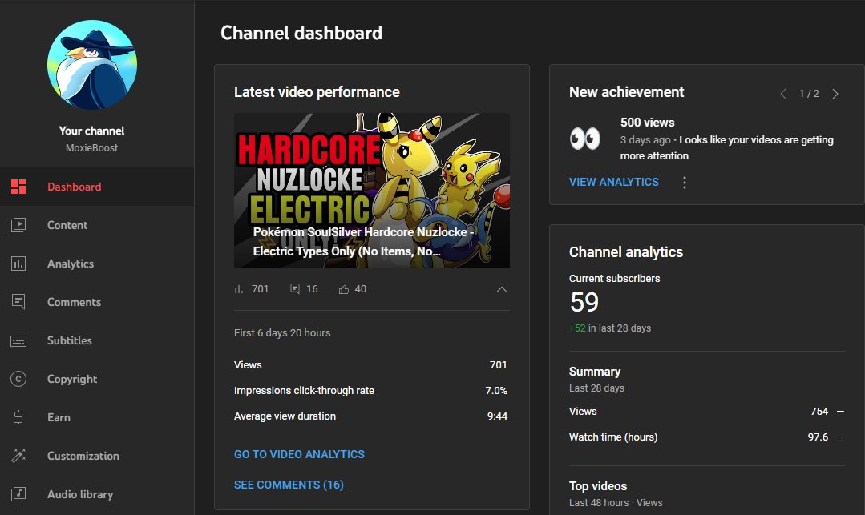Click the thumbs up icon next to 40

[344, 289]
